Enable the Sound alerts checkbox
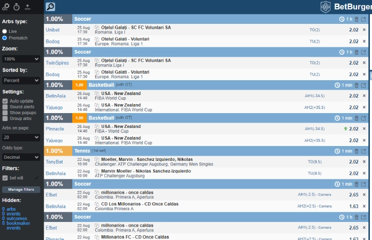 point(5,107)
